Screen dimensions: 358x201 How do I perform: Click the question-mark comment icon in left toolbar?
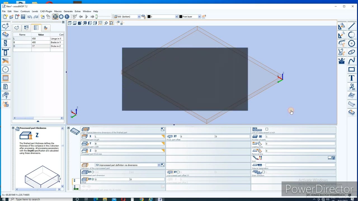[x=5, y=95]
